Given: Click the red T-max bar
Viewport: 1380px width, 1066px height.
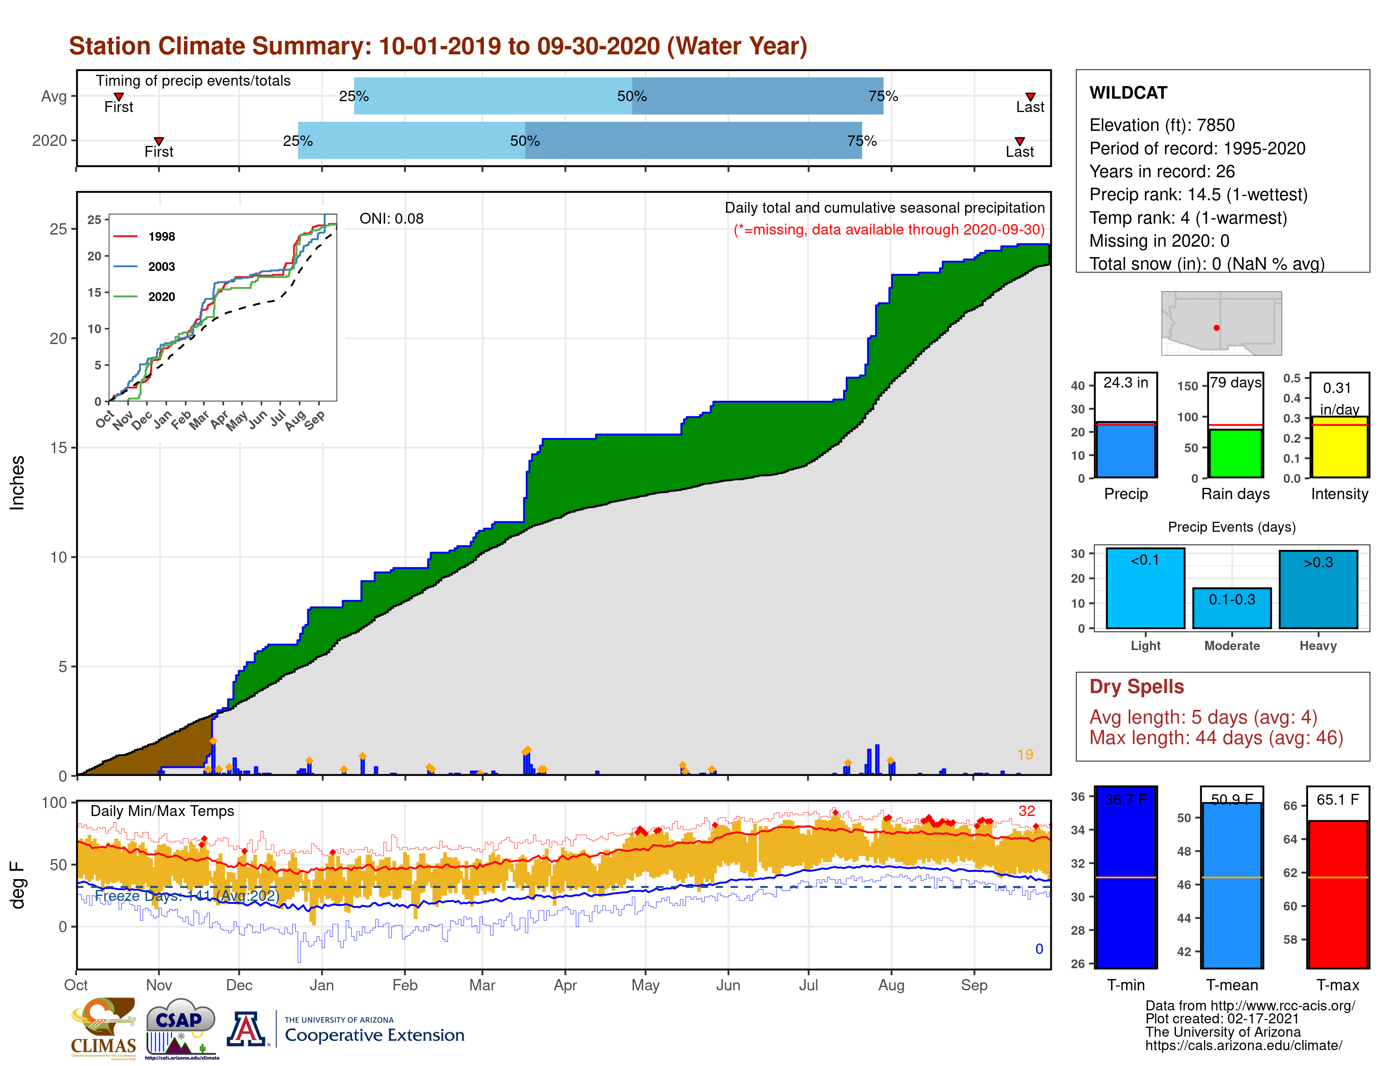Looking at the screenshot, I should (1338, 894).
